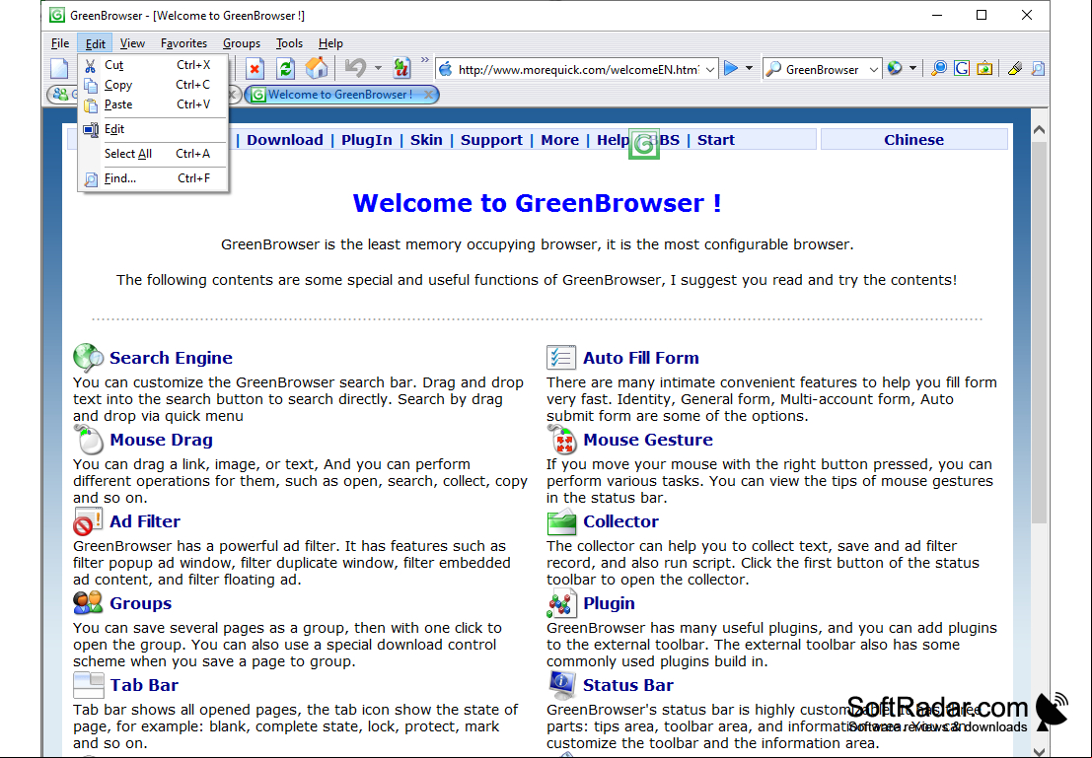Follow the Download link in page navigation
1092x758 pixels.
pyautogui.click(x=285, y=140)
